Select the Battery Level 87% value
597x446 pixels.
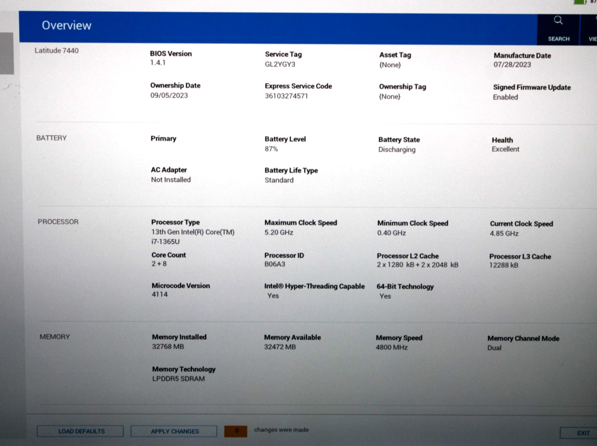pyautogui.click(x=271, y=149)
